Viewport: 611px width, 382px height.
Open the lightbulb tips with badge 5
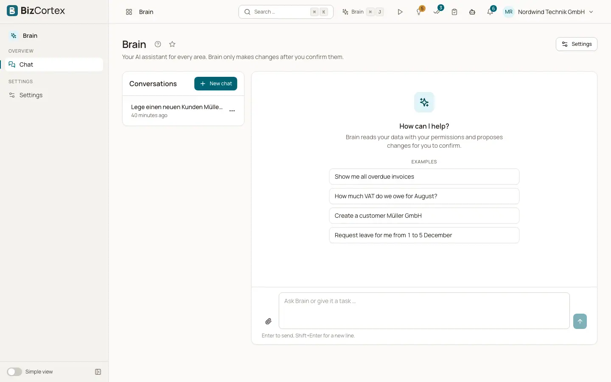419,12
